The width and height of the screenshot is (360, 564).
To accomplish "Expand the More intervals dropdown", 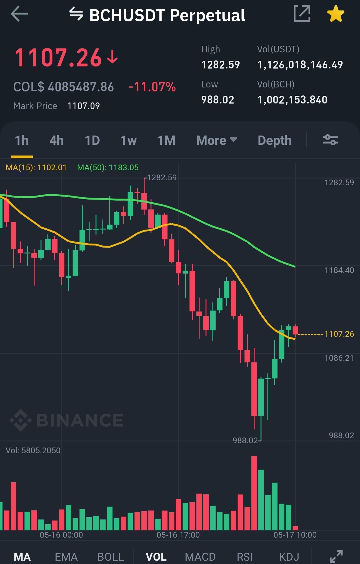I will [217, 140].
